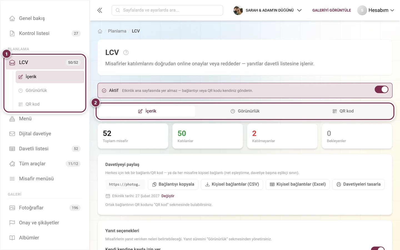Download Kişisel bağlantılar (CSV)
This screenshot has width=400, height=250.
[x=232, y=184]
